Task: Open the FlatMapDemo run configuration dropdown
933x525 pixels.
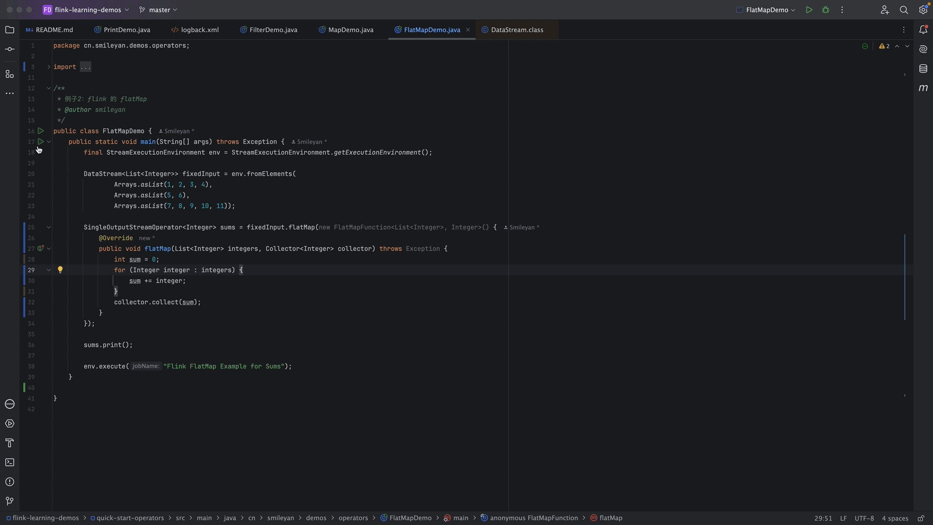Action: point(766,10)
